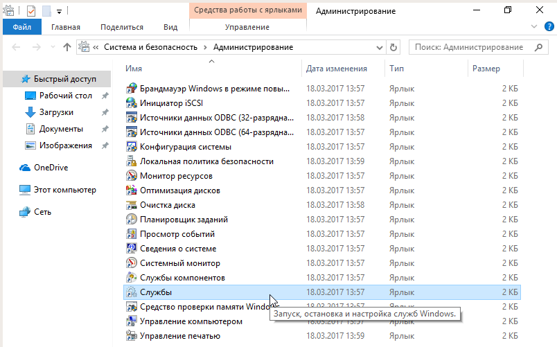The width and height of the screenshot is (557, 347).
Task: Select the Монитор ресурсов icon
Action: [132, 176]
